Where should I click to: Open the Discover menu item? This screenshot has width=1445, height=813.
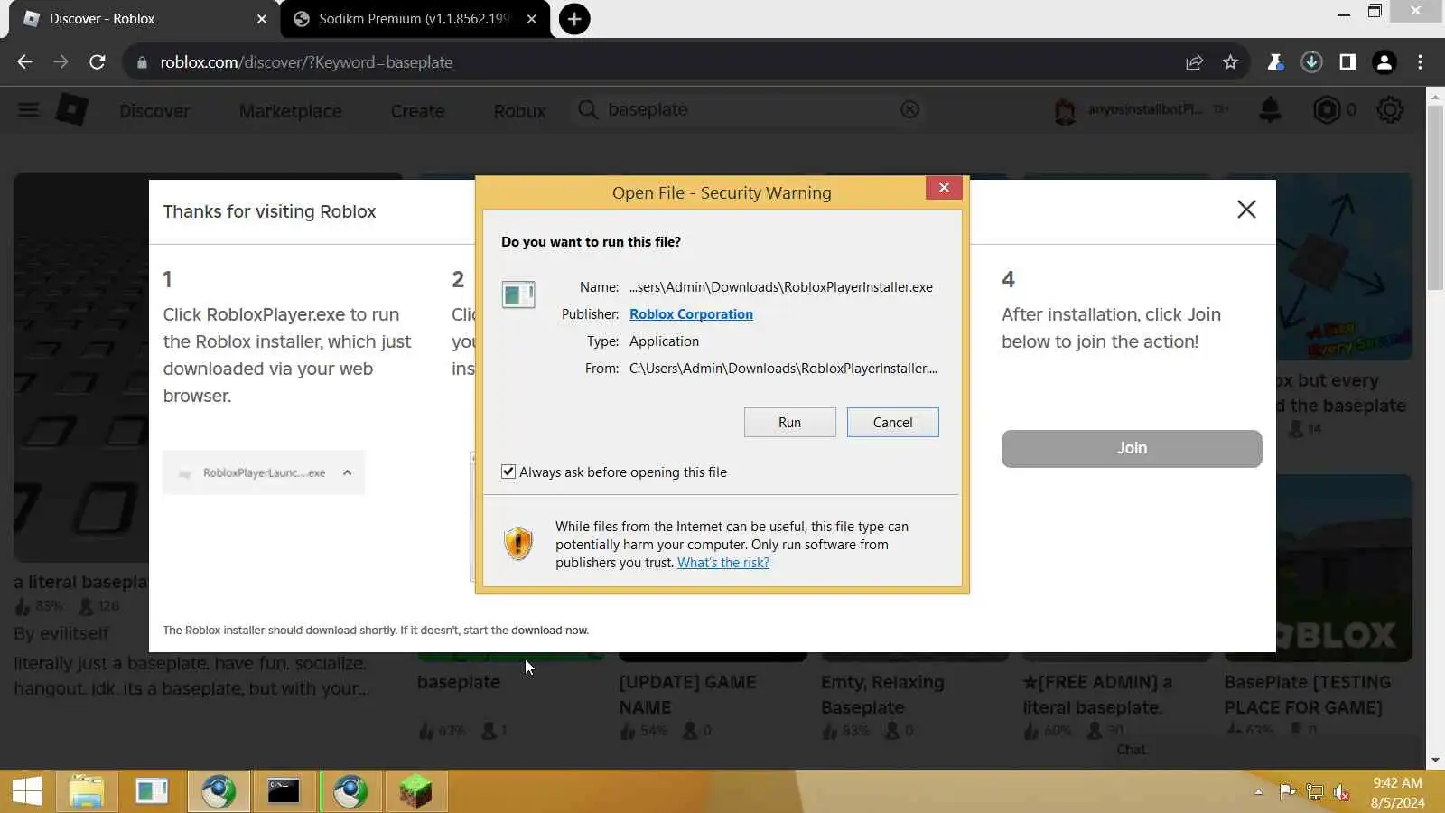pos(154,111)
